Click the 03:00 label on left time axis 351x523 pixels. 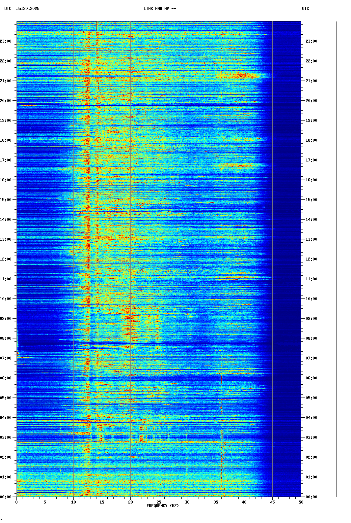click(x=6, y=437)
